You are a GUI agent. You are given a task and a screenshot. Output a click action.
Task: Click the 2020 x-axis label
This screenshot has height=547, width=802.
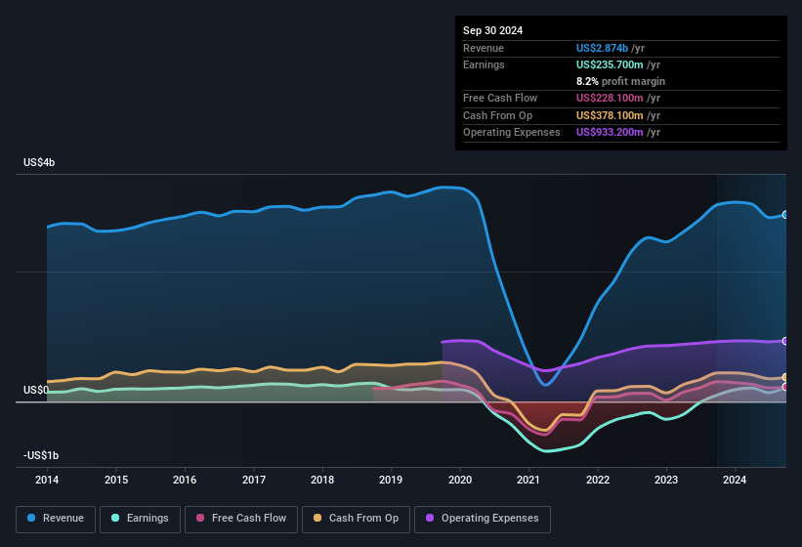pos(460,480)
